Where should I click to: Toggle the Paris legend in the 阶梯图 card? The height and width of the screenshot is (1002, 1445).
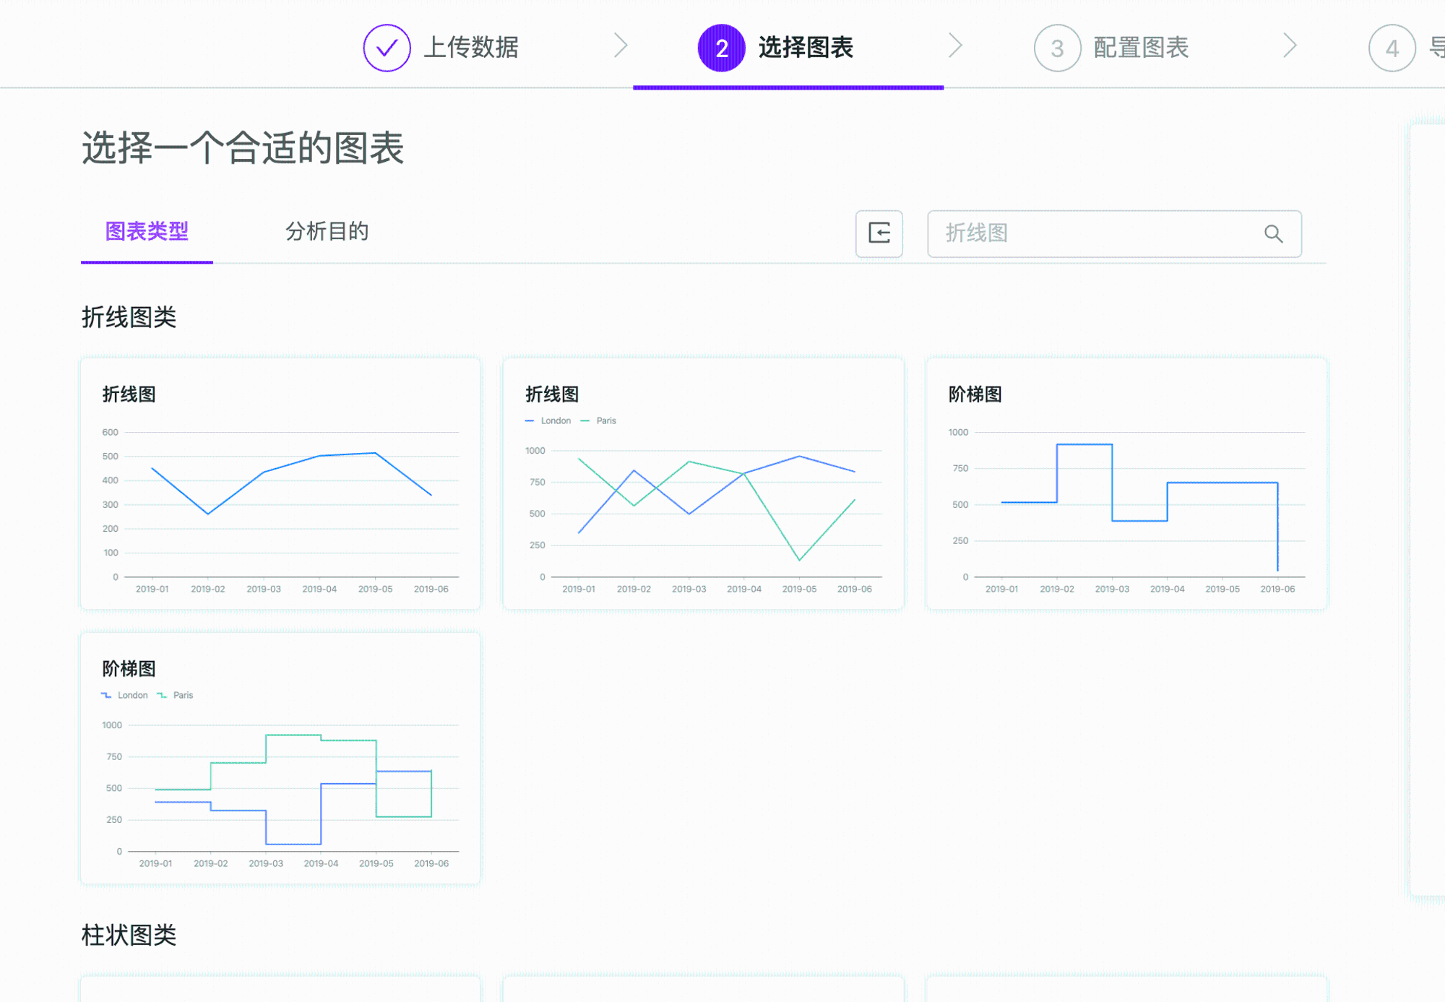coord(176,695)
